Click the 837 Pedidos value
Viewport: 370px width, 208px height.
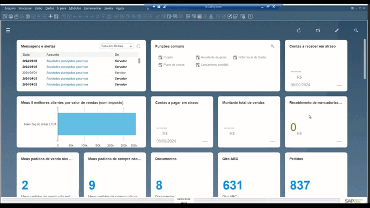coord(300,185)
